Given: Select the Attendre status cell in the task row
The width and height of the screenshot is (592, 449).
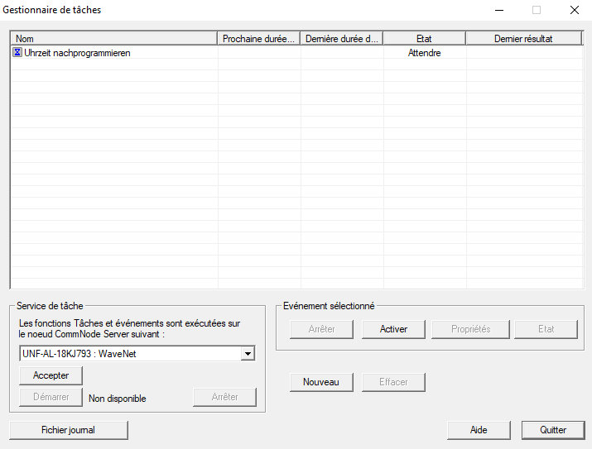Looking at the screenshot, I should click(424, 53).
